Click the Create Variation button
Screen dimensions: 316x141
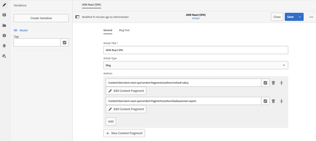coord(41,18)
